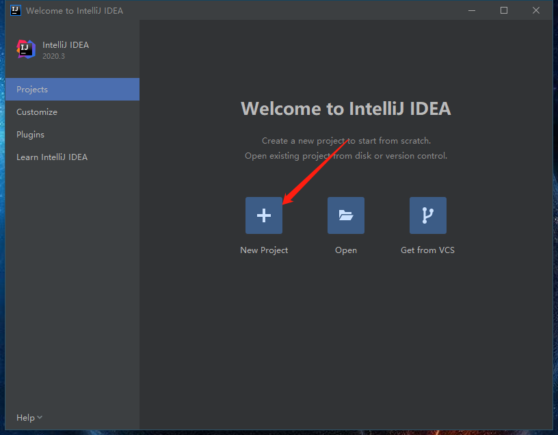Click the IntelliJ IDEA sidebar title
This screenshot has width=558, height=435.
pyautogui.click(x=66, y=44)
